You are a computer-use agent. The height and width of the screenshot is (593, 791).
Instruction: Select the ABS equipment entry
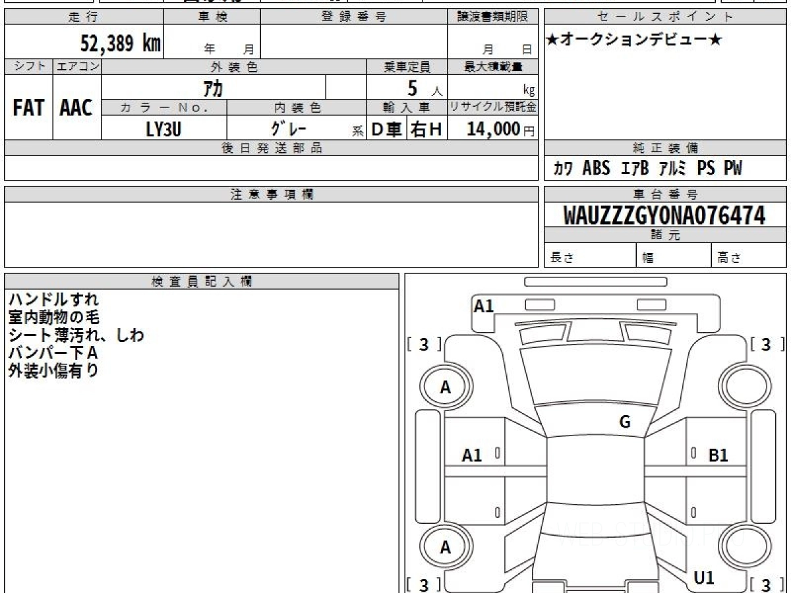[596, 169]
